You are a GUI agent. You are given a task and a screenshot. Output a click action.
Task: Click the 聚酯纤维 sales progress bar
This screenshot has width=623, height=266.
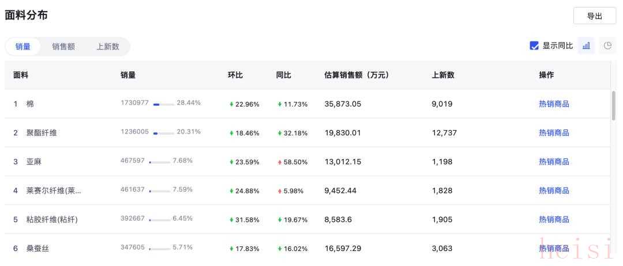click(163, 133)
